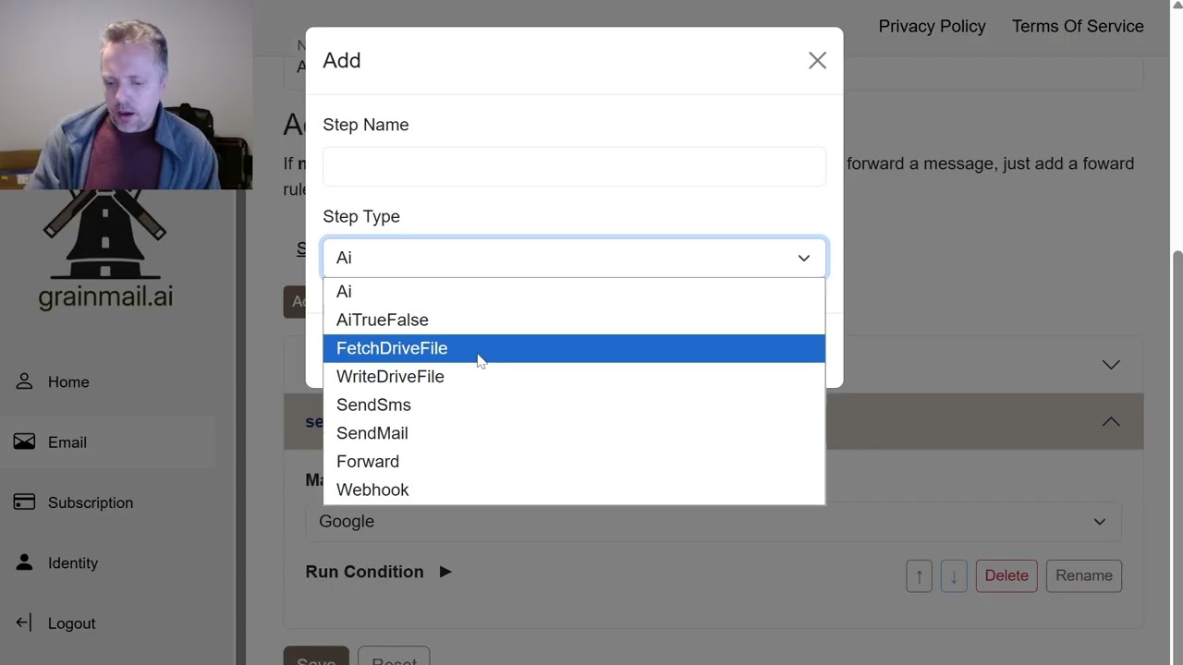Pick the SendSms step type
The width and height of the screenshot is (1183, 665).
click(x=574, y=405)
